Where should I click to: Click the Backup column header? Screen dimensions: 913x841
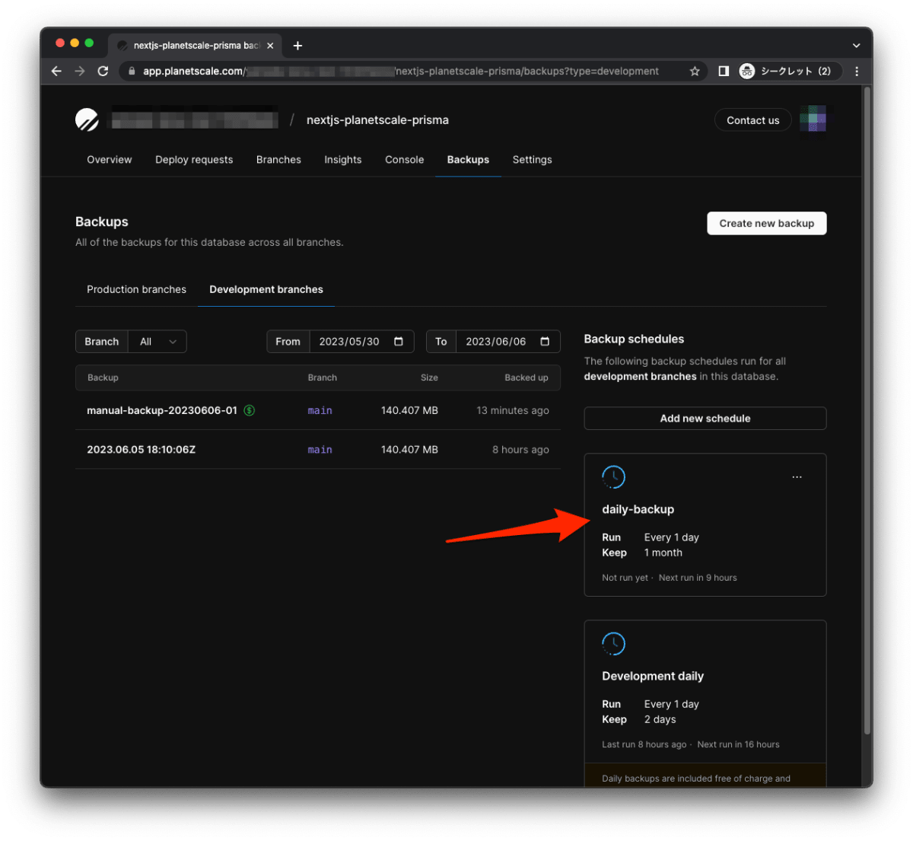tap(103, 377)
